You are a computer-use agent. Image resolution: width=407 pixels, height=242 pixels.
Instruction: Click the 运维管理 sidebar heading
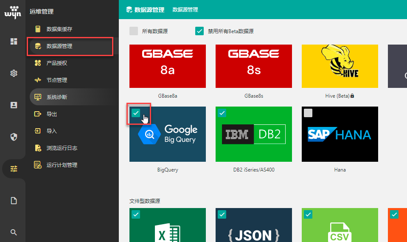tap(42, 11)
